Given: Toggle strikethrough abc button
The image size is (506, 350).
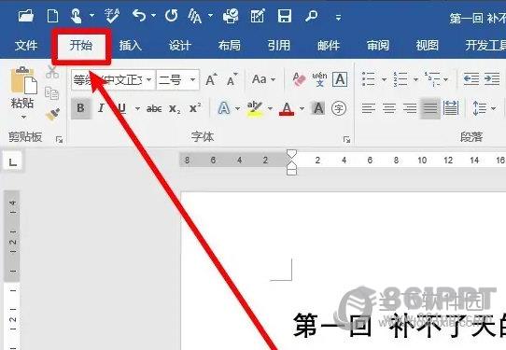Looking at the screenshot, I should tap(154, 108).
